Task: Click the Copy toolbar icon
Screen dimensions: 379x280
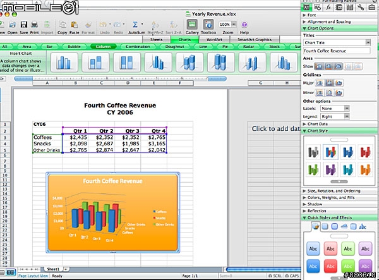Action: pos(63,25)
